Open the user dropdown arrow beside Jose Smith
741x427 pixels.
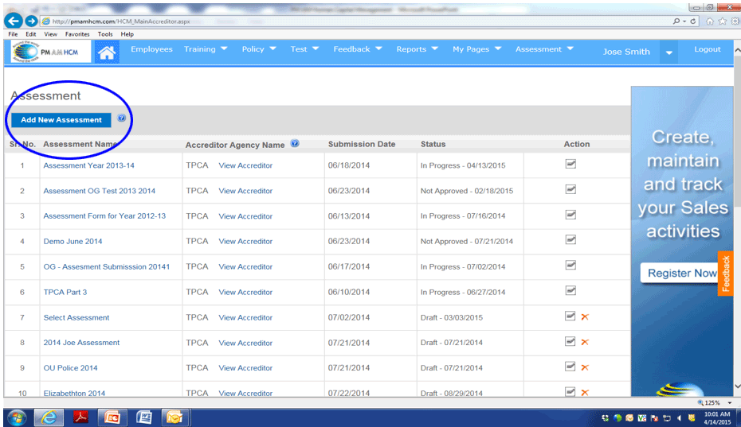(669, 52)
